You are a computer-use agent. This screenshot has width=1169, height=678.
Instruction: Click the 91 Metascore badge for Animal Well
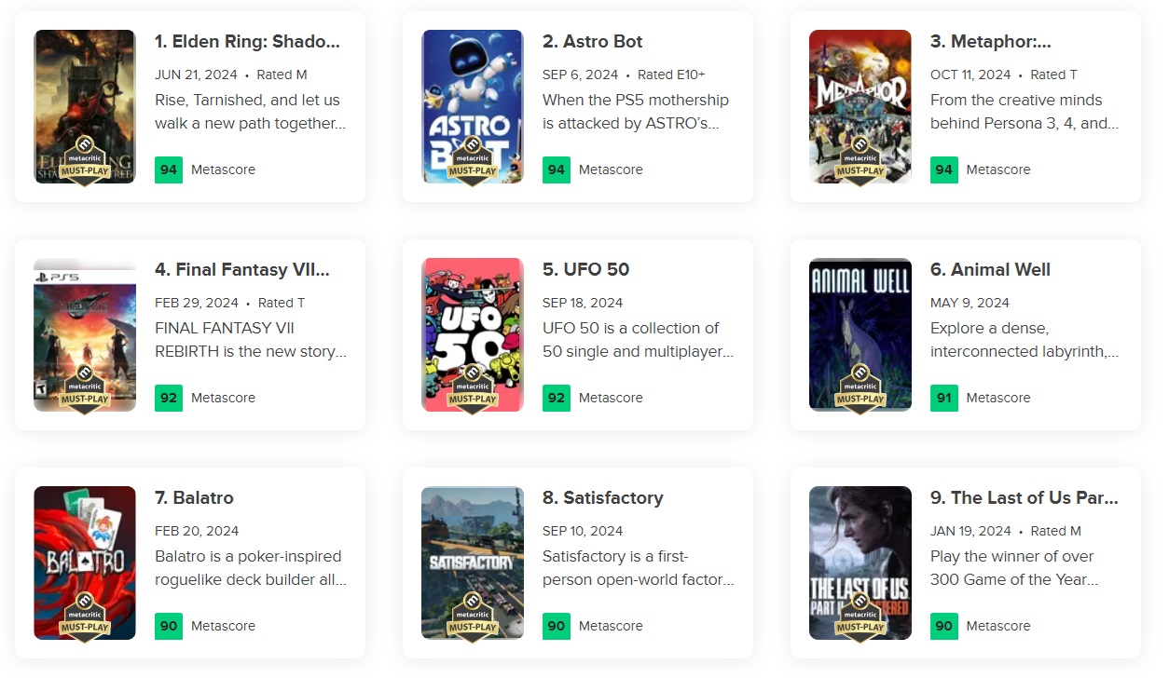click(944, 398)
